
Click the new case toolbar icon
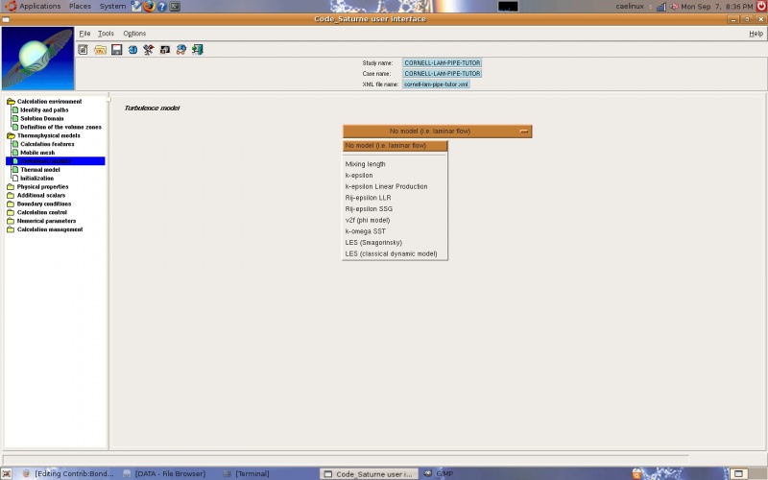[x=84, y=50]
